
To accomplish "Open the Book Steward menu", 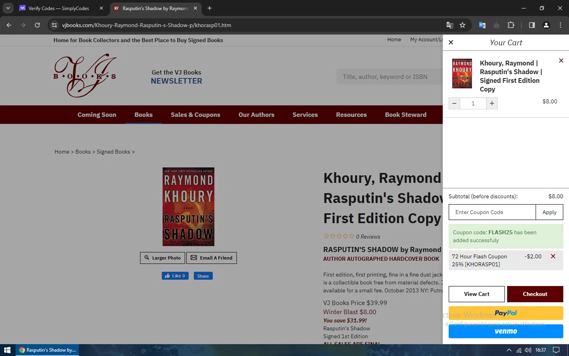I will 406,115.
